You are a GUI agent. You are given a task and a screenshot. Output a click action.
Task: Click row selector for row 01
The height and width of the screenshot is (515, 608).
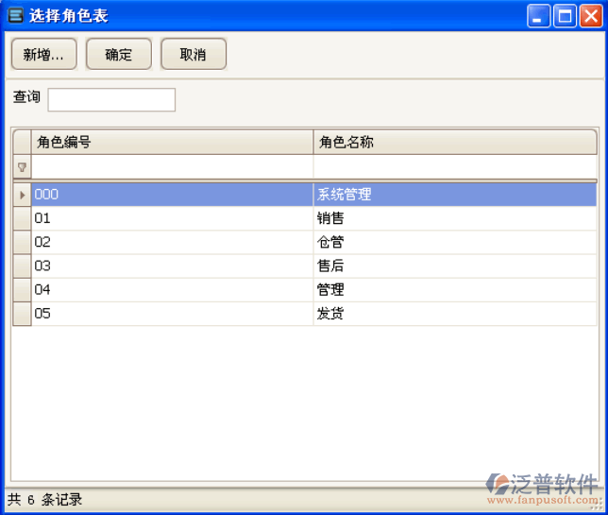[22, 218]
